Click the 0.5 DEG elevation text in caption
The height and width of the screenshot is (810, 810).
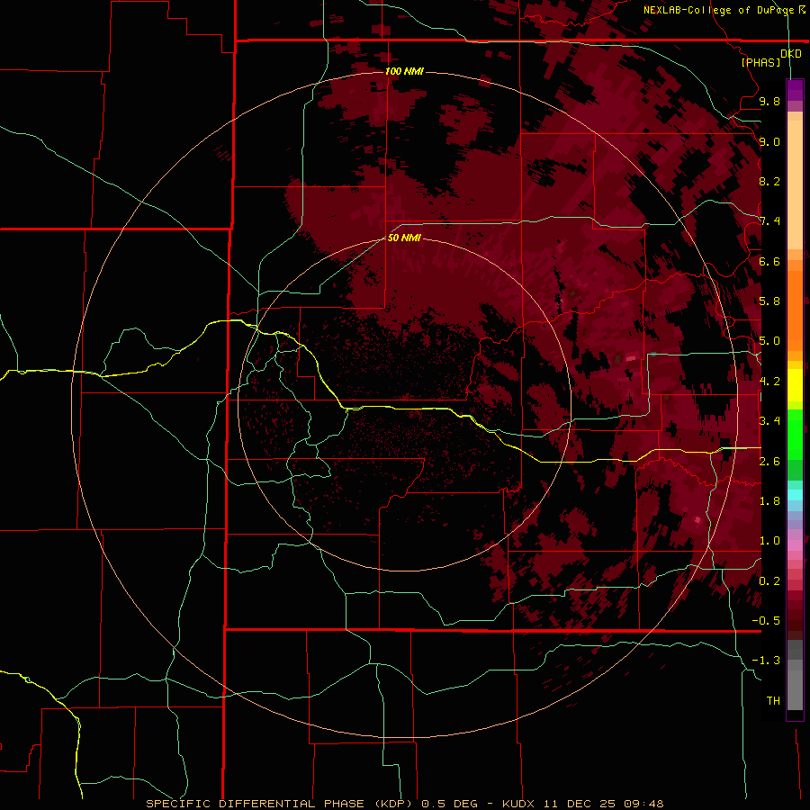click(x=451, y=804)
